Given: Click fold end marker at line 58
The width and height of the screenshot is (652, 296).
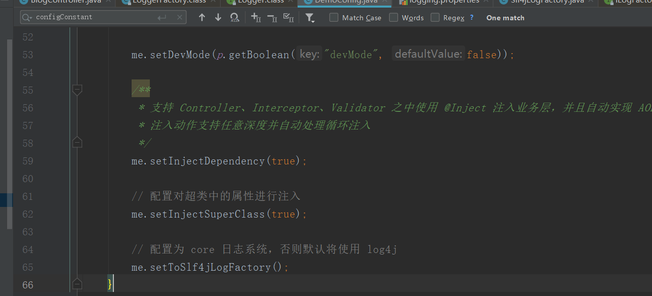Looking at the screenshot, I should 77,143.
